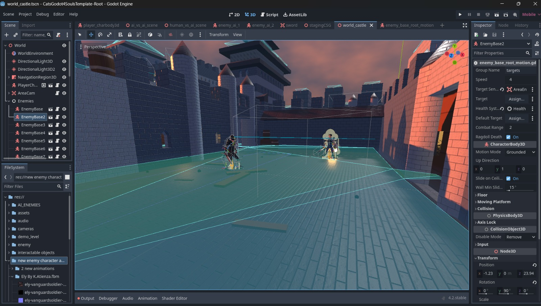The image size is (541, 306).
Task: Toggle preview sunlight icon in viewport toolbar
Action: pyautogui.click(x=182, y=34)
